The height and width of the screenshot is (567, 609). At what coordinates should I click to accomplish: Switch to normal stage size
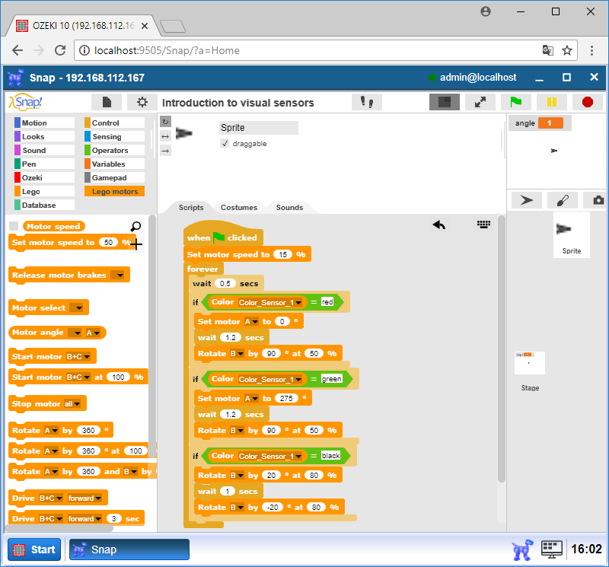click(445, 102)
